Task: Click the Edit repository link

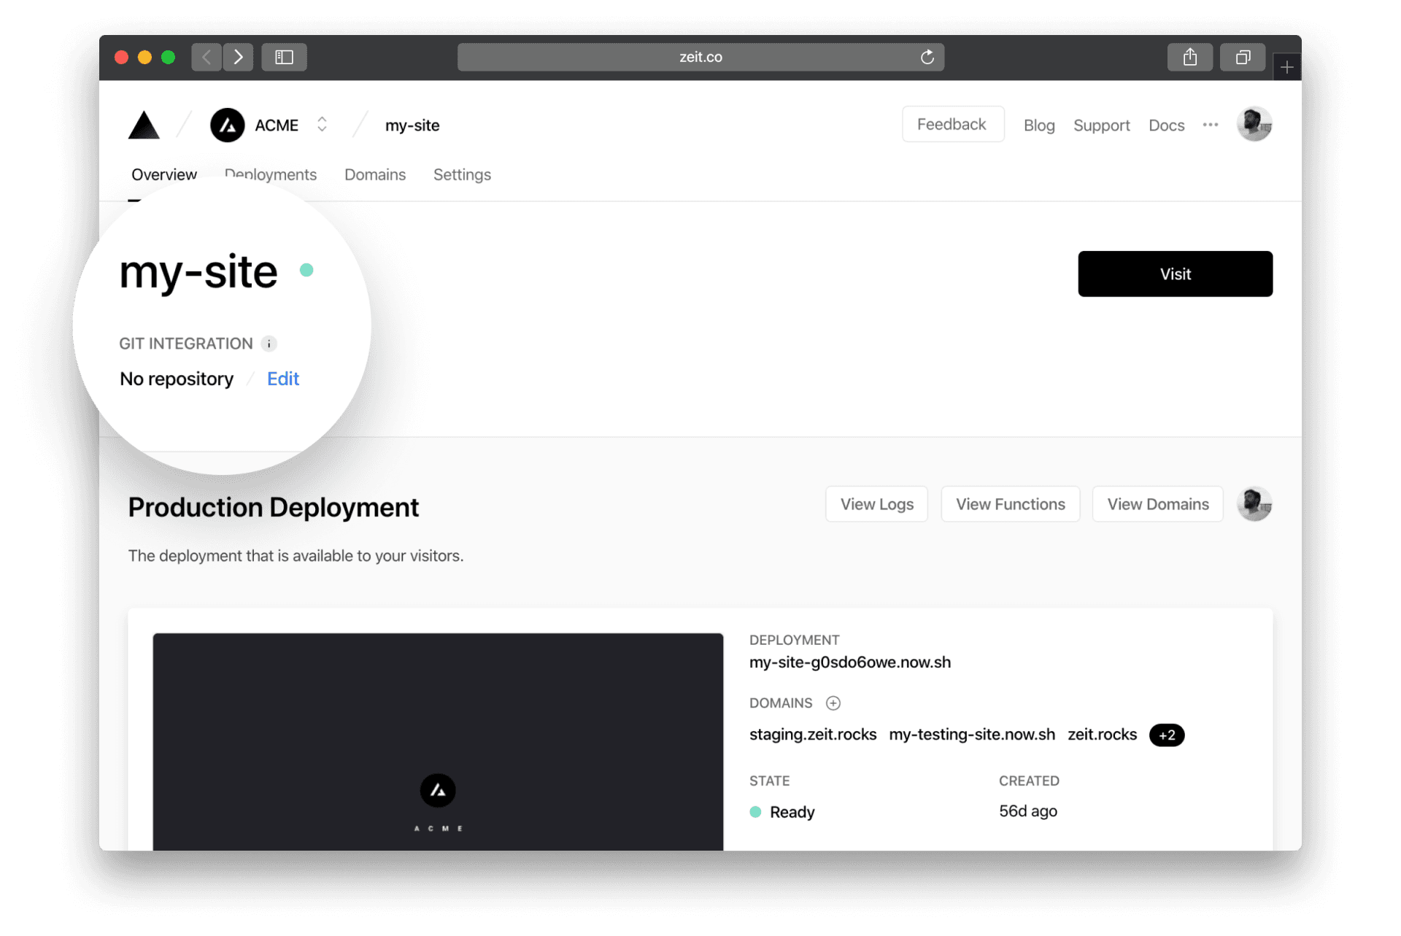Action: click(x=283, y=379)
